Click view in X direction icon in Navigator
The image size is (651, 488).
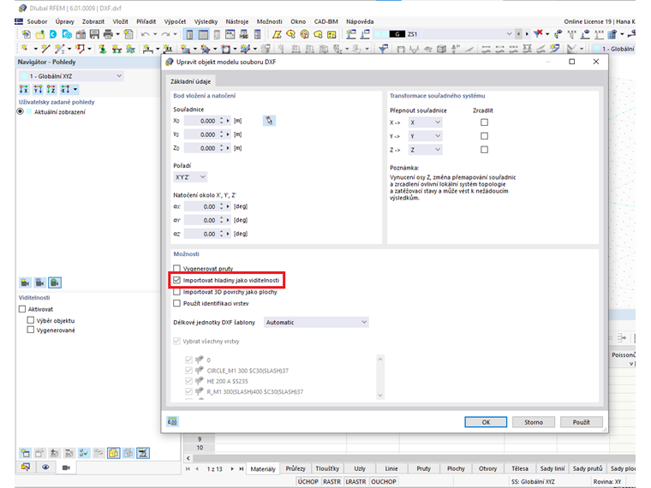tap(24, 89)
